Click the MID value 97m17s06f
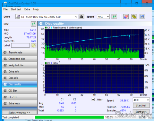154x121 pixels. pos(30,34)
